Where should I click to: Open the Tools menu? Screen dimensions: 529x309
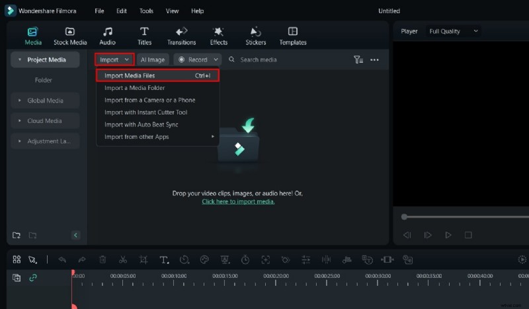(x=146, y=11)
